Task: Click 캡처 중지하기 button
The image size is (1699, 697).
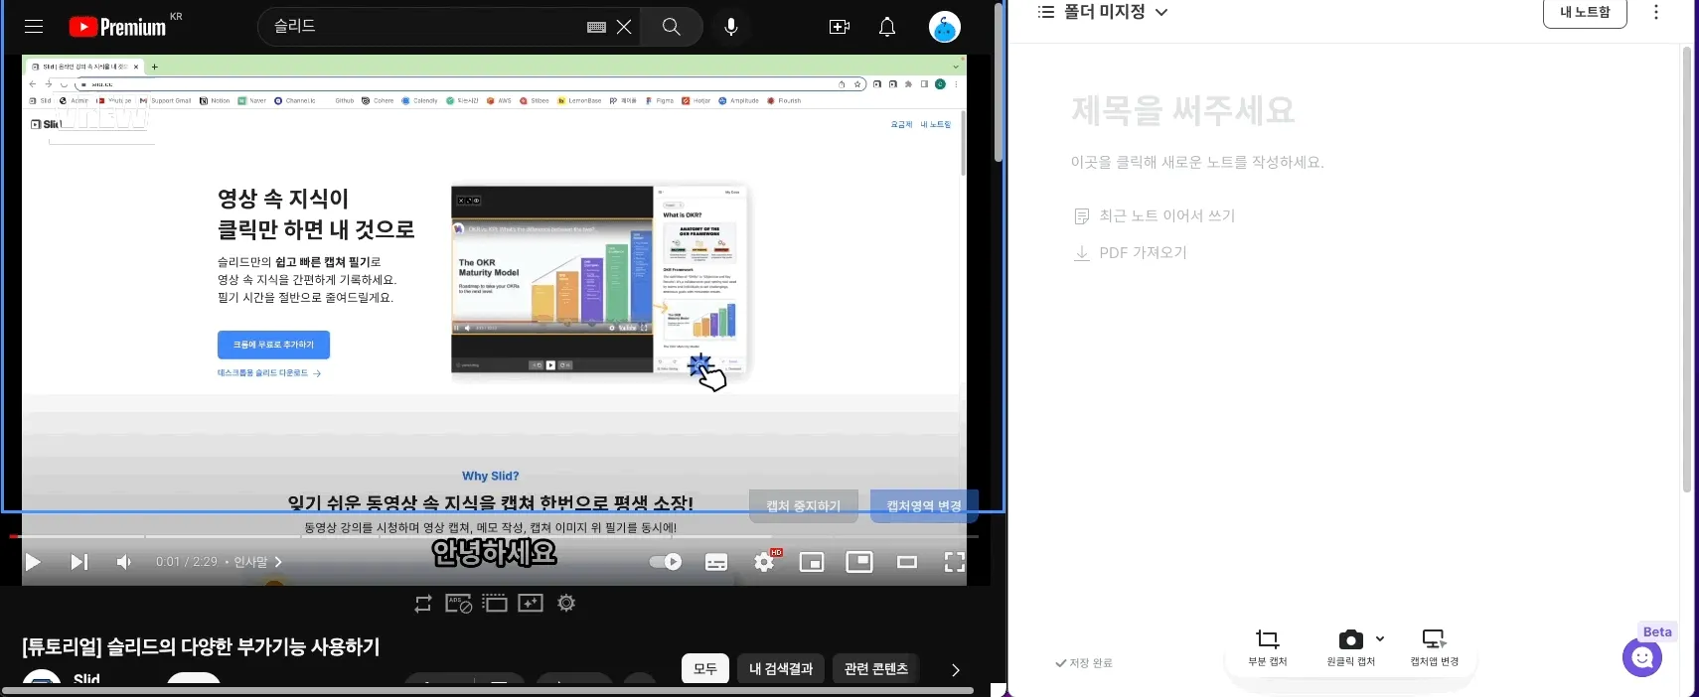Action: [803, 505]
